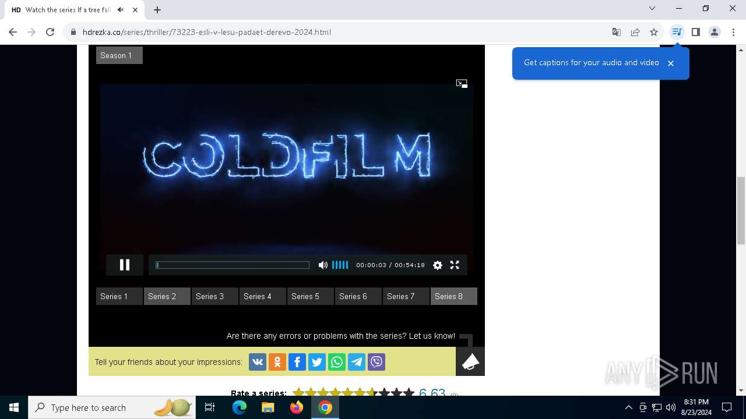Adjust the player volume bars
This screenshot has width=746, height=419.
tap(340, 265)
